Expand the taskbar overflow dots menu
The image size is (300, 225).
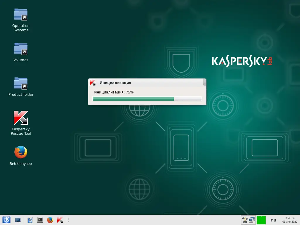coord(68,220)
